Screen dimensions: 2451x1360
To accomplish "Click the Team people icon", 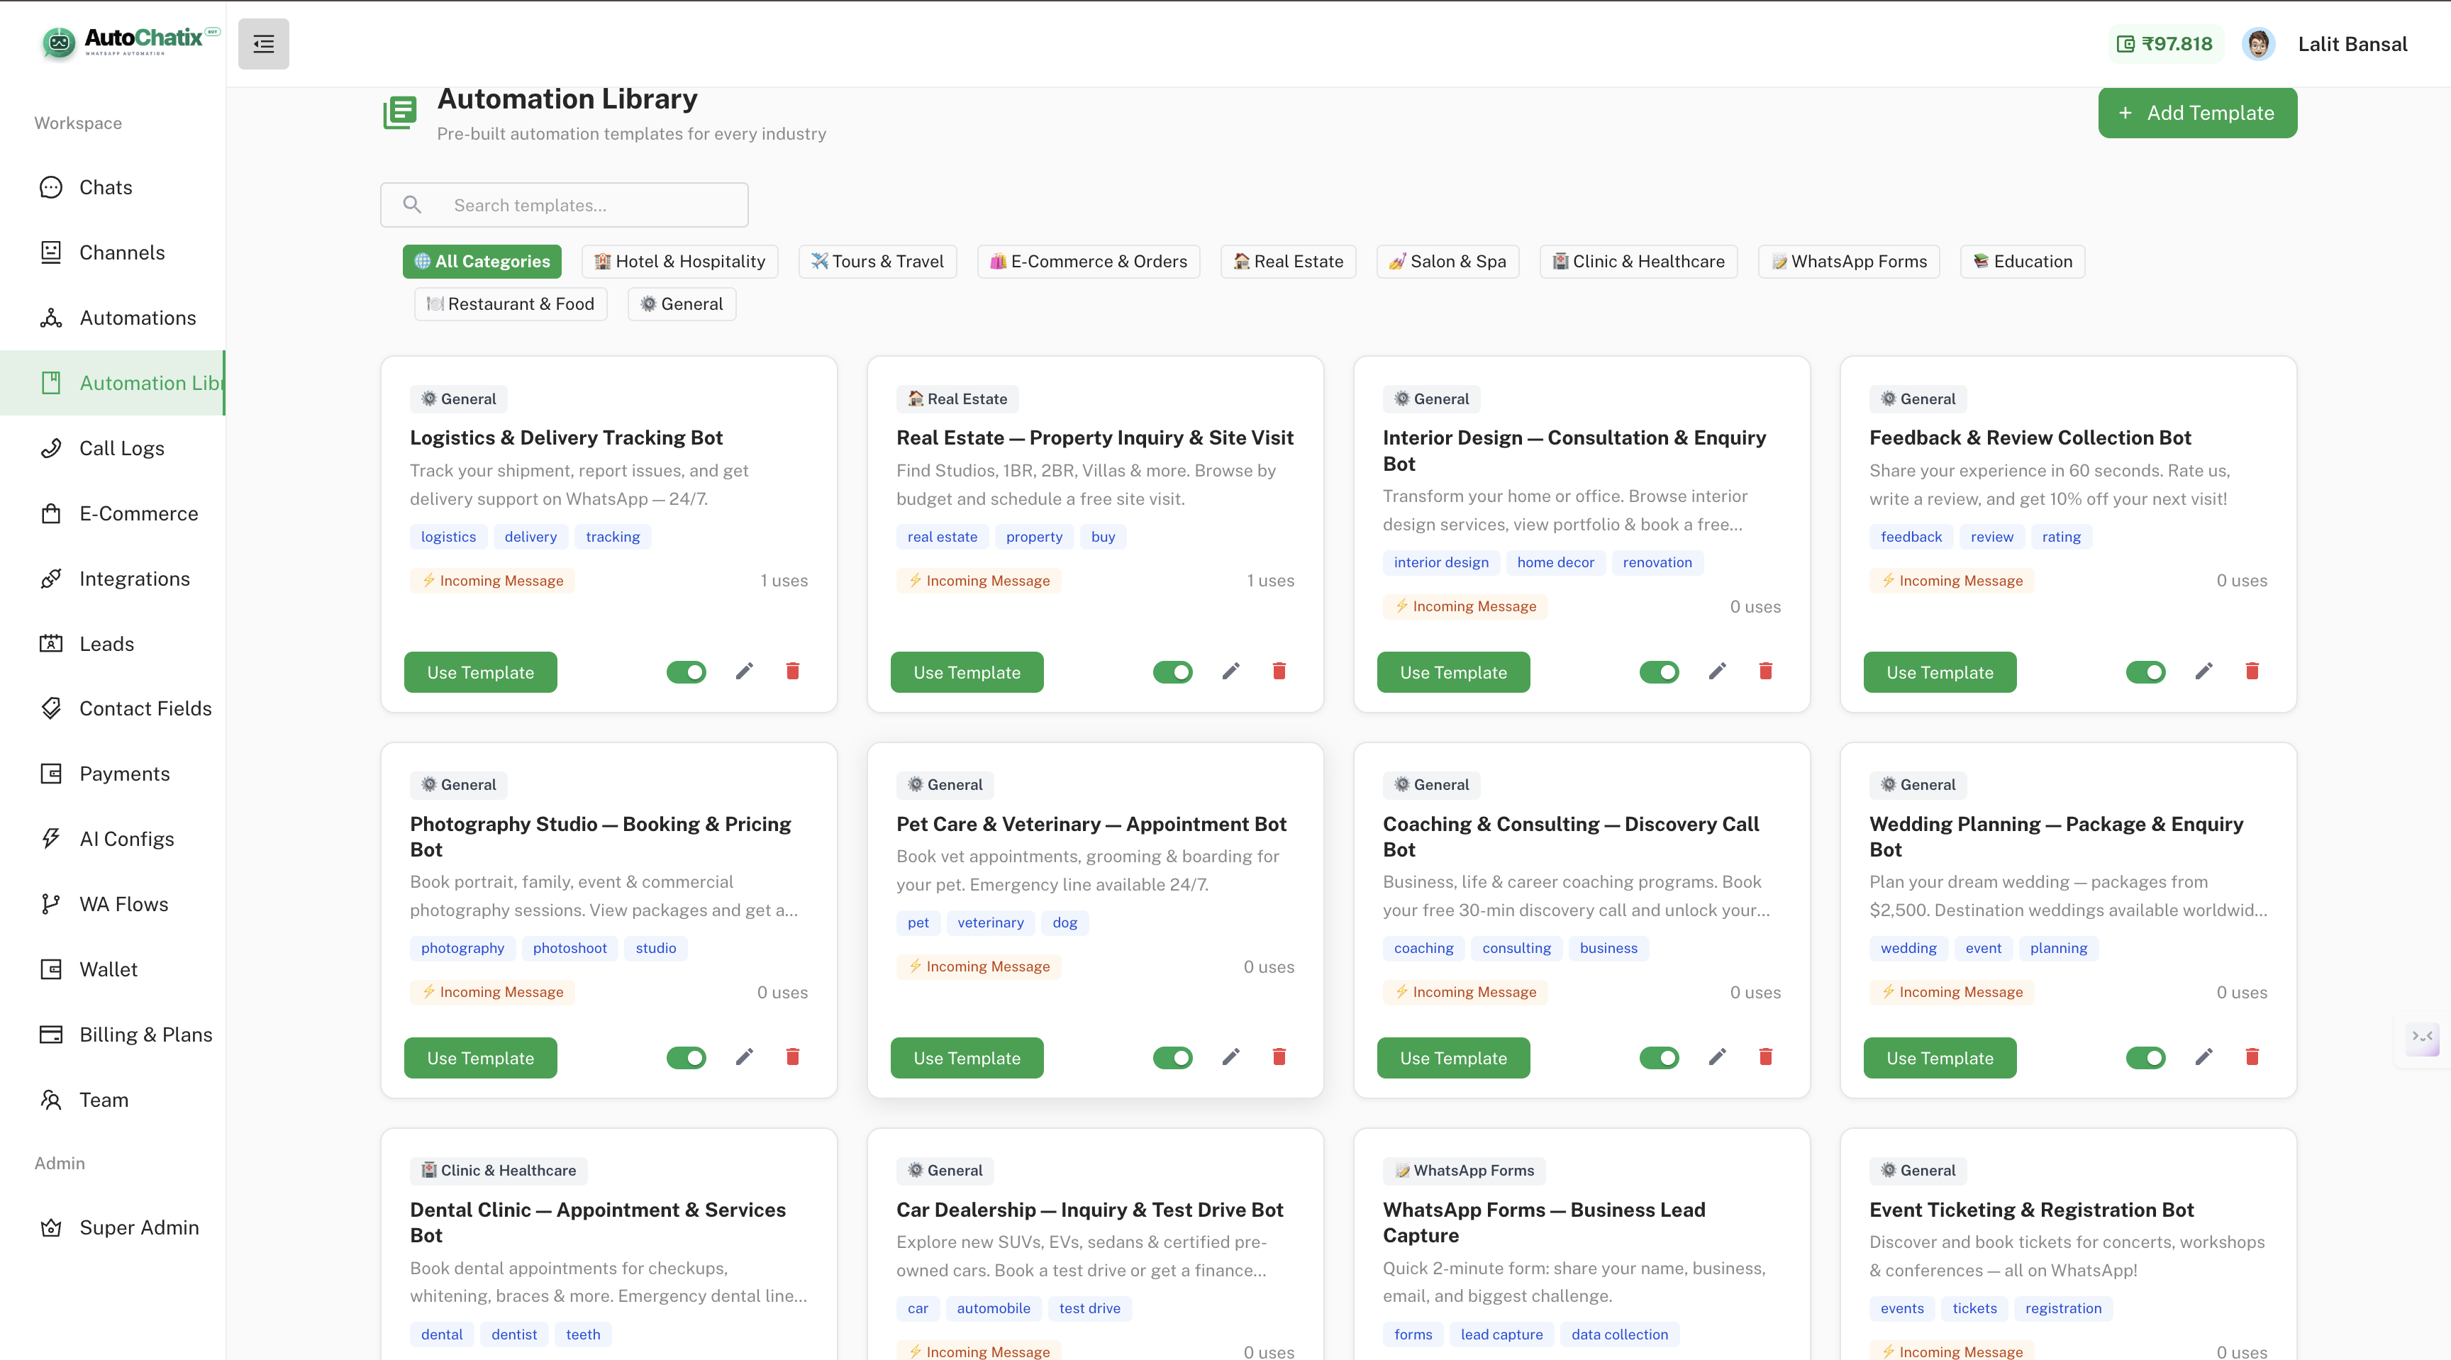I will [50, 1100].
